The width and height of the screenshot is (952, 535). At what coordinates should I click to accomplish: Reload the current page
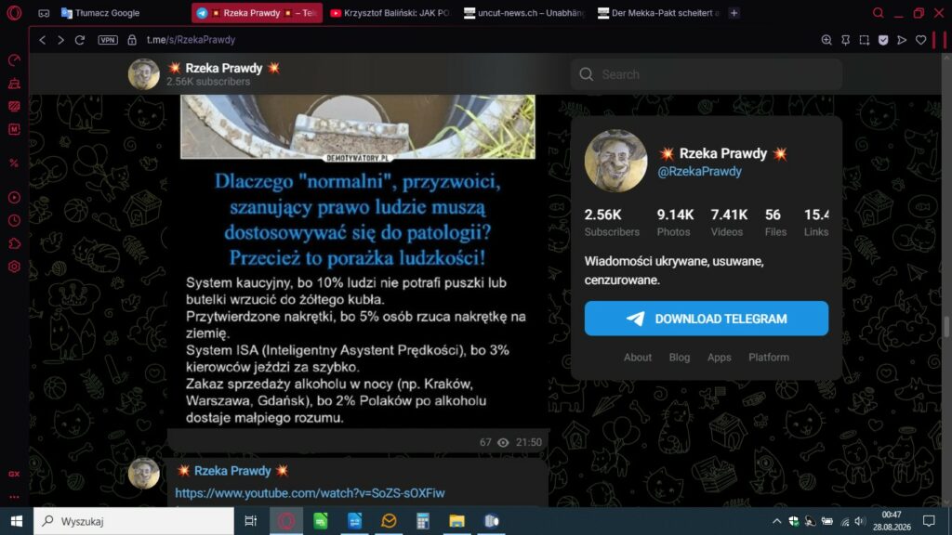[x=80, y=40]
